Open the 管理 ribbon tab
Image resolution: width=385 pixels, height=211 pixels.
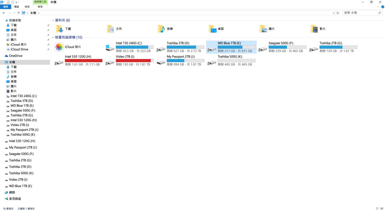pos(40,7)
